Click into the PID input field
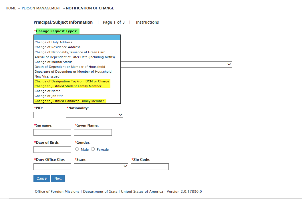The image size is (302, 199). click(x=48, y=115)
